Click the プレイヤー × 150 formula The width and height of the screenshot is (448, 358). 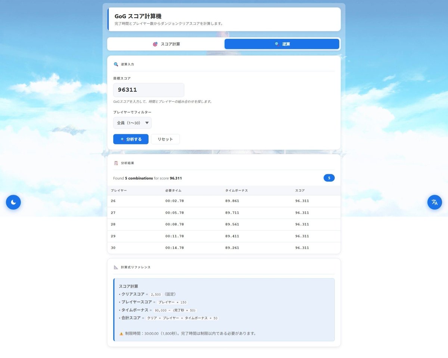coord(172,302)
